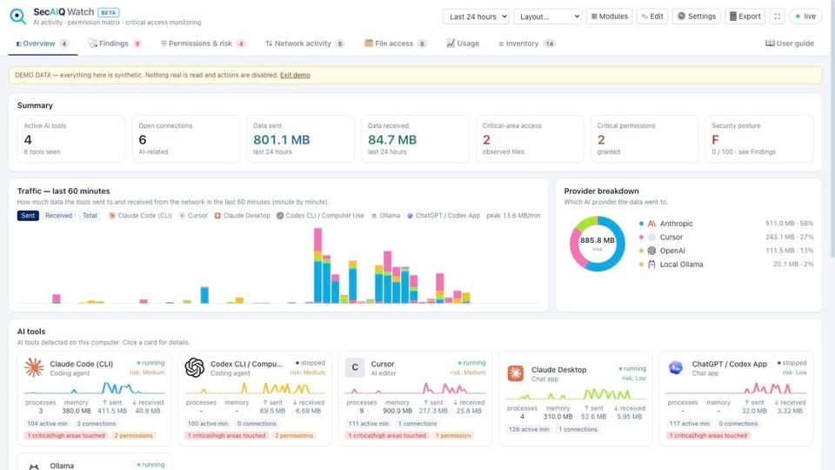The image size is (835, 470).
Task: Click the Anthropic blue legend dot
Action: (x=641, y=224)
